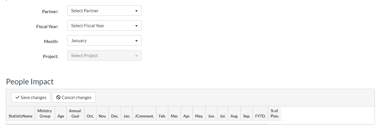This screenshot has height=126, width=384.
Task: Select the Jan. column header
Action: click(x=127, y=116)
